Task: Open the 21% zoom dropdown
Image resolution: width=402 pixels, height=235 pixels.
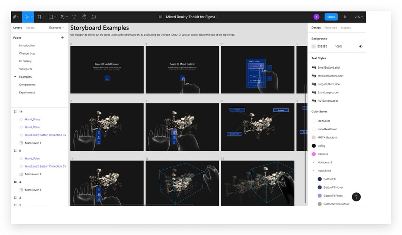Action: 359,17
